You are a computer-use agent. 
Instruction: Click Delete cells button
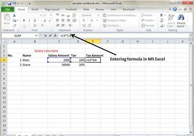pyautogui.click(x=148, y=20)
